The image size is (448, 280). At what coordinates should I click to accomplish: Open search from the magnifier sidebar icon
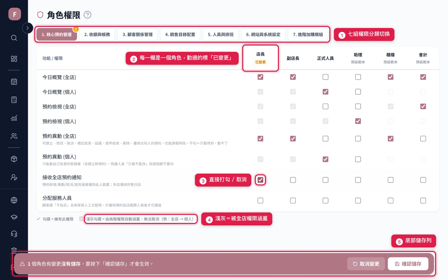[x=14, y=38]
